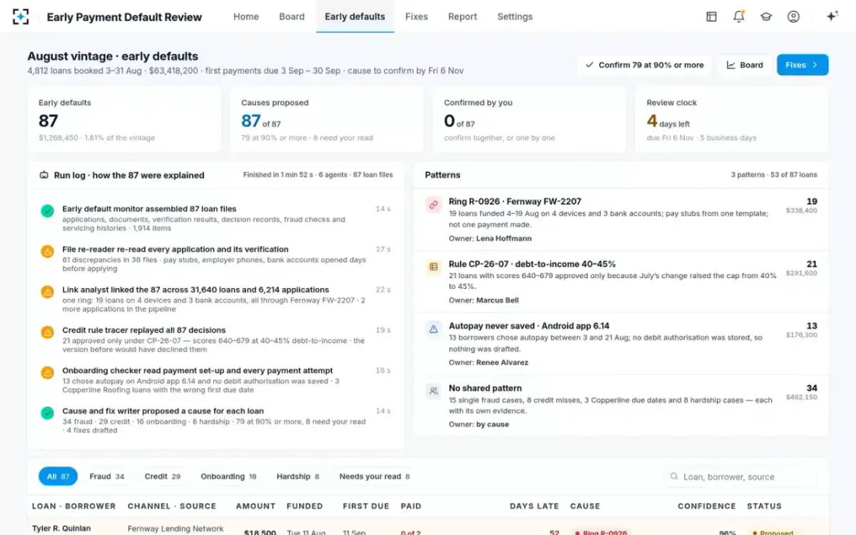Filter loans by Onboarding 16
The width and height of the screenshot is (856, 535).
pos(228,477)
